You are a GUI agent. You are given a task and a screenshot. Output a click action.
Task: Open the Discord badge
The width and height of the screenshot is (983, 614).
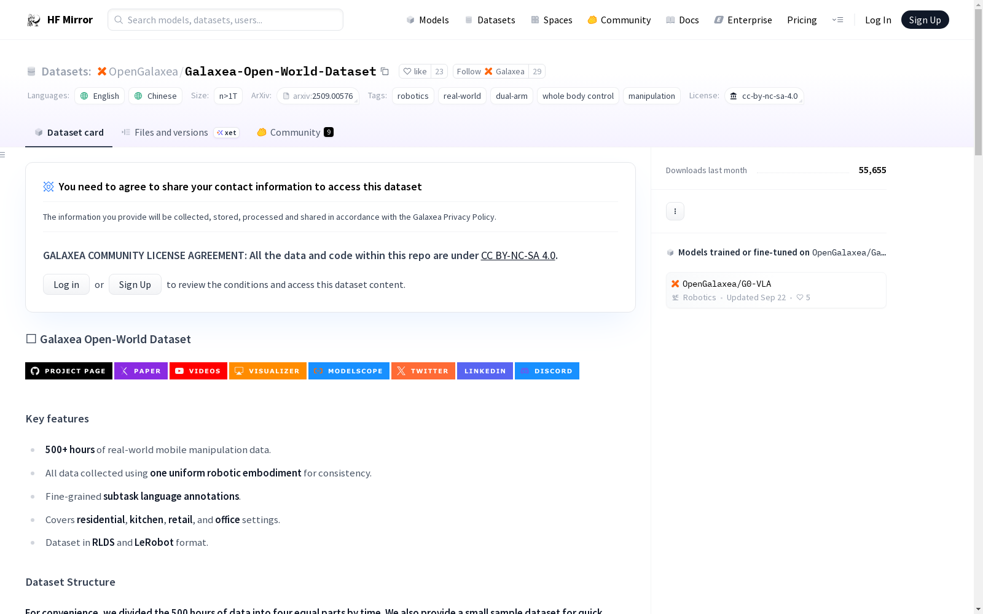point(547,371)
